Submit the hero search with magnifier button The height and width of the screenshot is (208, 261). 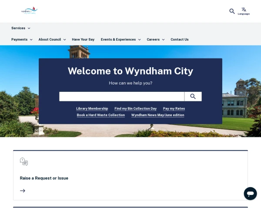pos(193,96)
